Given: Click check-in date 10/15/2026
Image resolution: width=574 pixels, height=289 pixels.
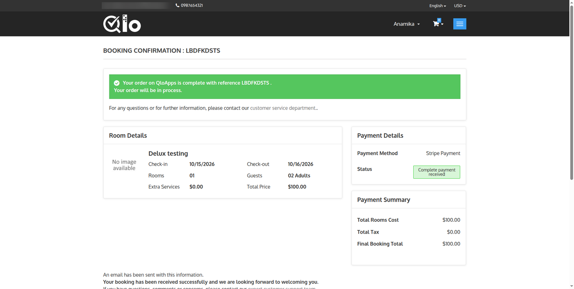Looking at the screenshot, I should coord(202,164).
